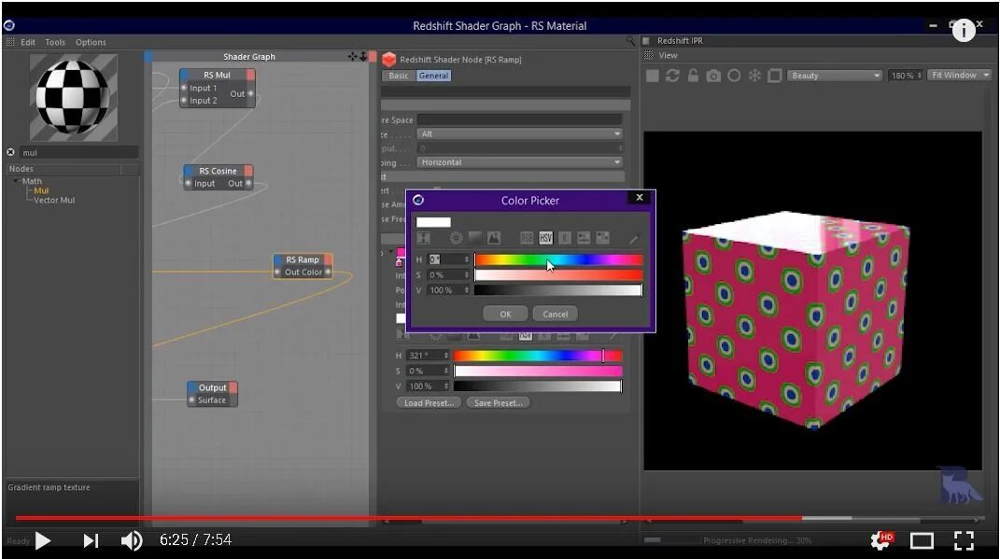Click the value slider in Color Picker

558,290
